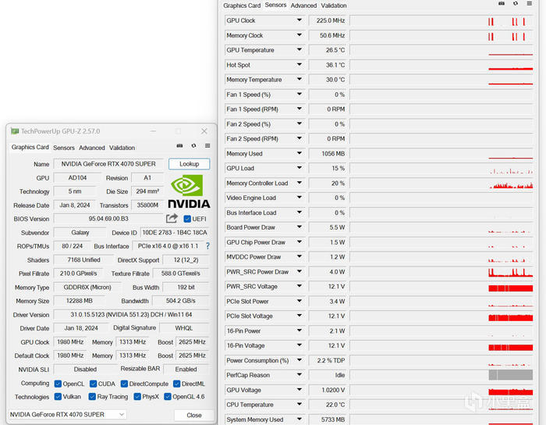546x425 pixels.
Task: Switch to Advanced tab in the GPU-Z 2.57.0 window
Action: [91, 148]
